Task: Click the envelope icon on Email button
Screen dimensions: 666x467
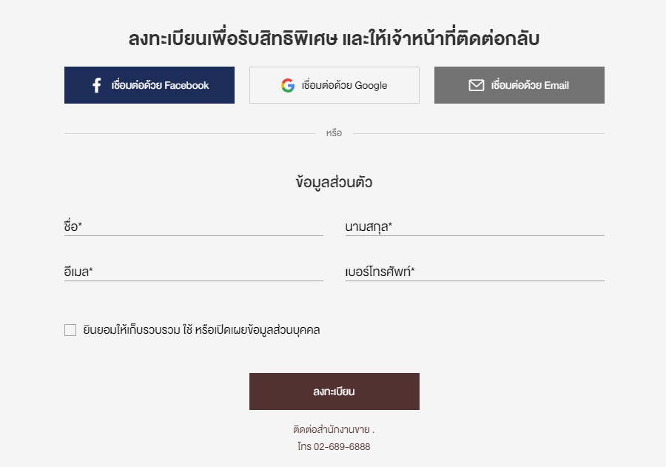Action: click(476, 85)
